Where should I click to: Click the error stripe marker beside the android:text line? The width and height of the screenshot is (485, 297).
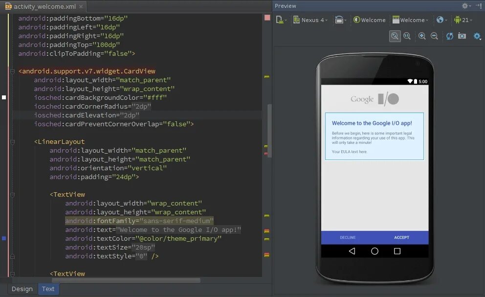(x=266, y=231)
